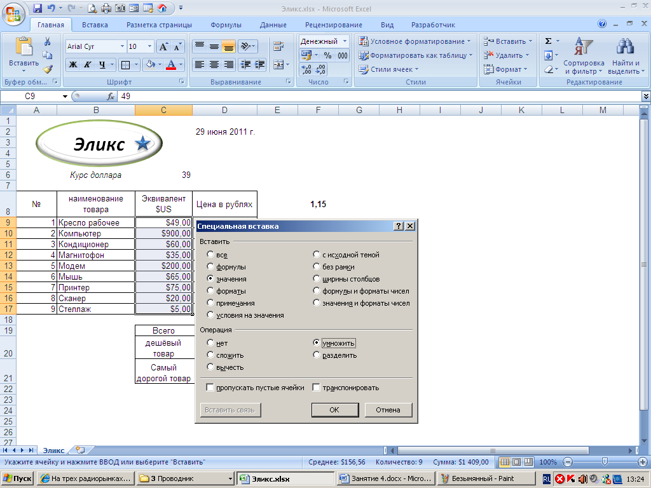Increase decimal places icon
This screenshot has width=651, height=488.
(x=306, y=69)
